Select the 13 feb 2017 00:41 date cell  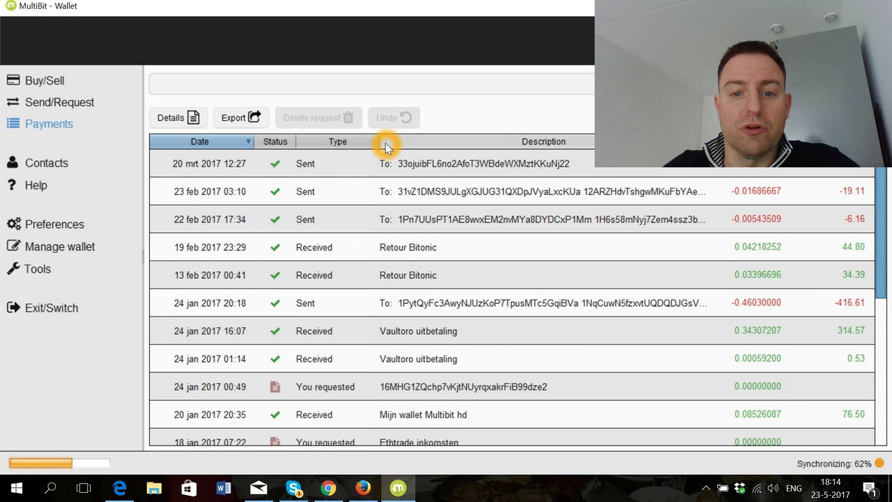[210, 275]
